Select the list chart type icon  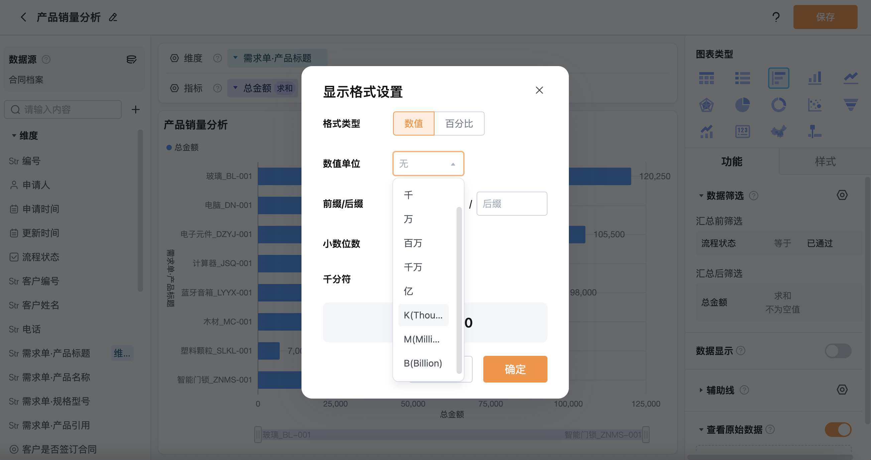pyautogui.click(x=743, y=78)
